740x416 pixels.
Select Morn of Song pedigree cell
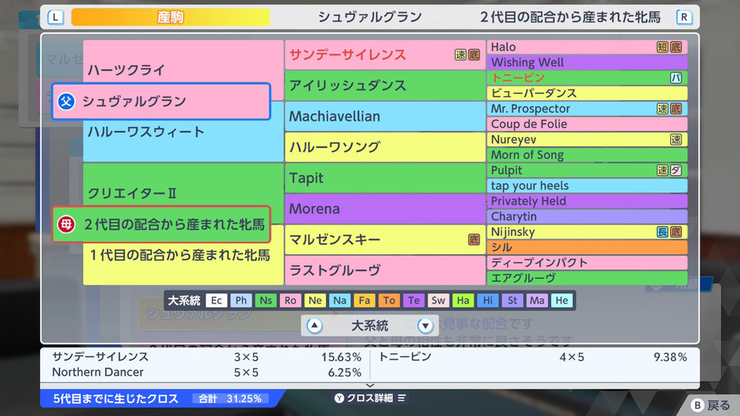(587, 155)
